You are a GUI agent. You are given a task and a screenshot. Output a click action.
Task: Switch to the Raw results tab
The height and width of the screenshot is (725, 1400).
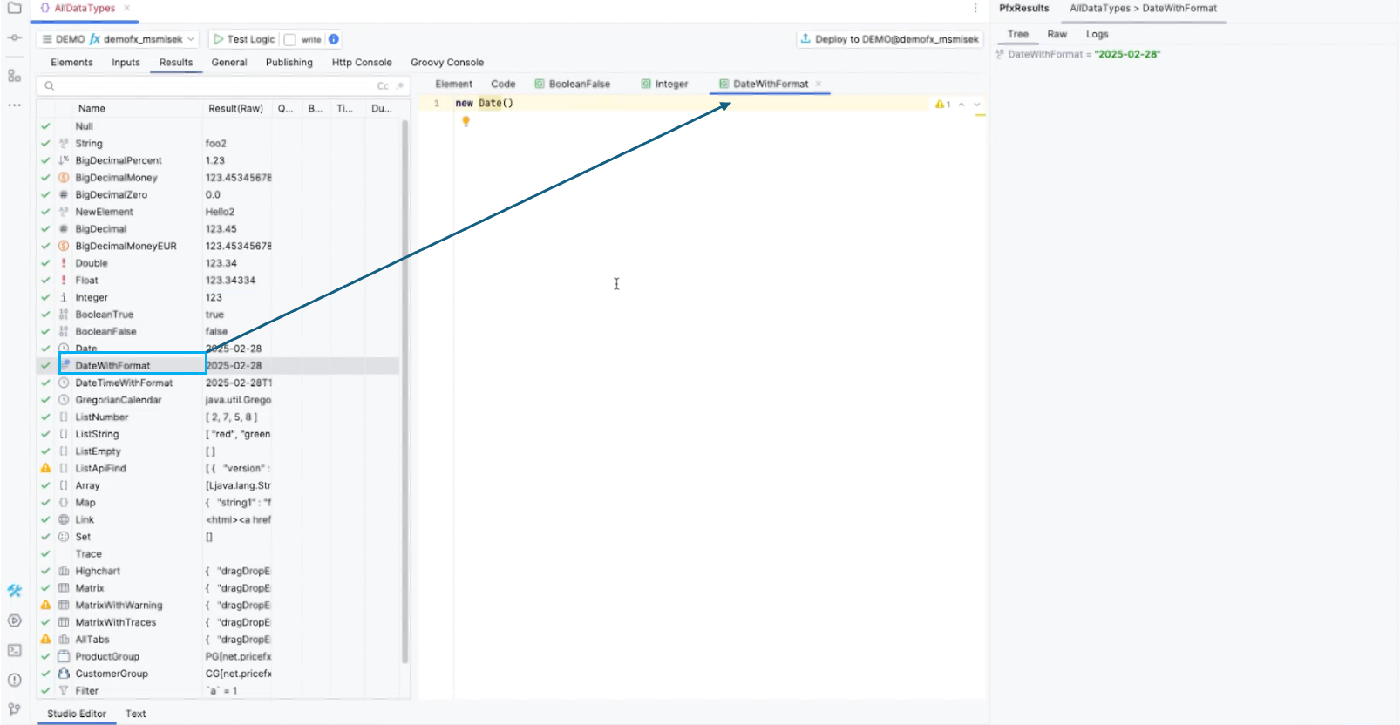(x=1057, y=34)
